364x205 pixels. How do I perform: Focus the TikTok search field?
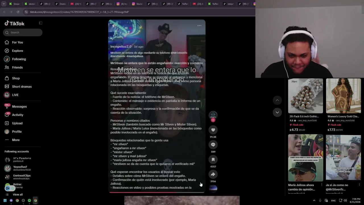23,32
